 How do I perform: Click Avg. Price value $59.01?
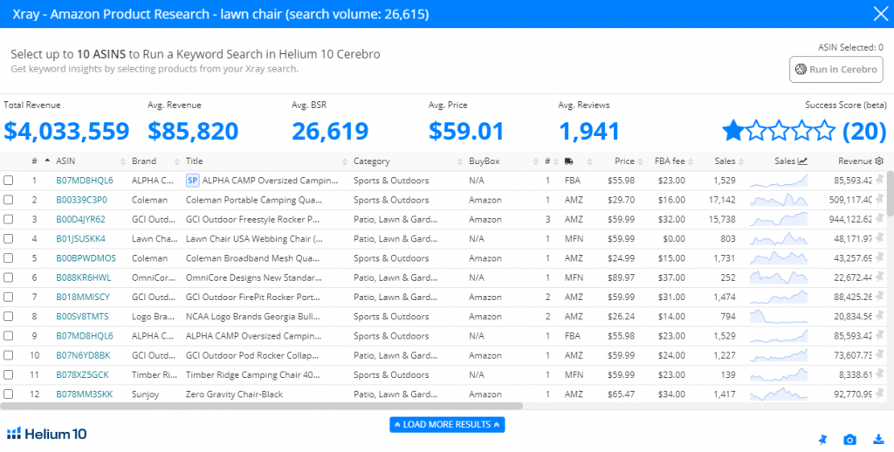click(466, 131)
